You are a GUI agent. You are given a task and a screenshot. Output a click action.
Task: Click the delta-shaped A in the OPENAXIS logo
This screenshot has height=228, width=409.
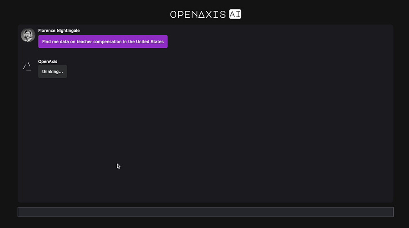tap(201, 15)
